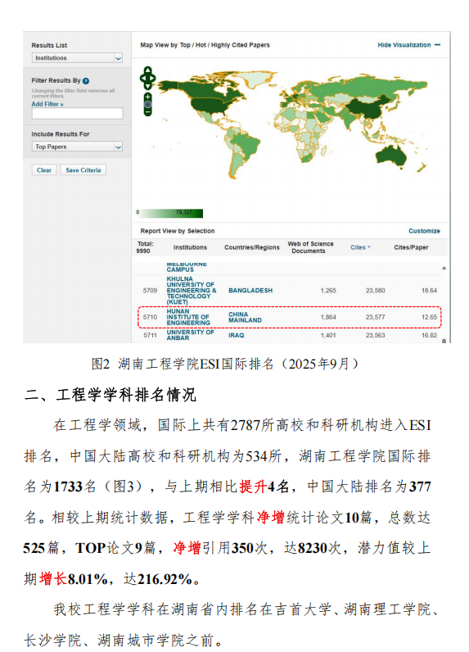Click the Total: 9990 label
This screenshot has height=652, width=469.
145,247
